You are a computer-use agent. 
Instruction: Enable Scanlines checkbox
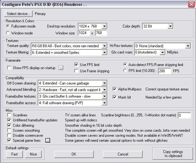(x=9, y=115)
